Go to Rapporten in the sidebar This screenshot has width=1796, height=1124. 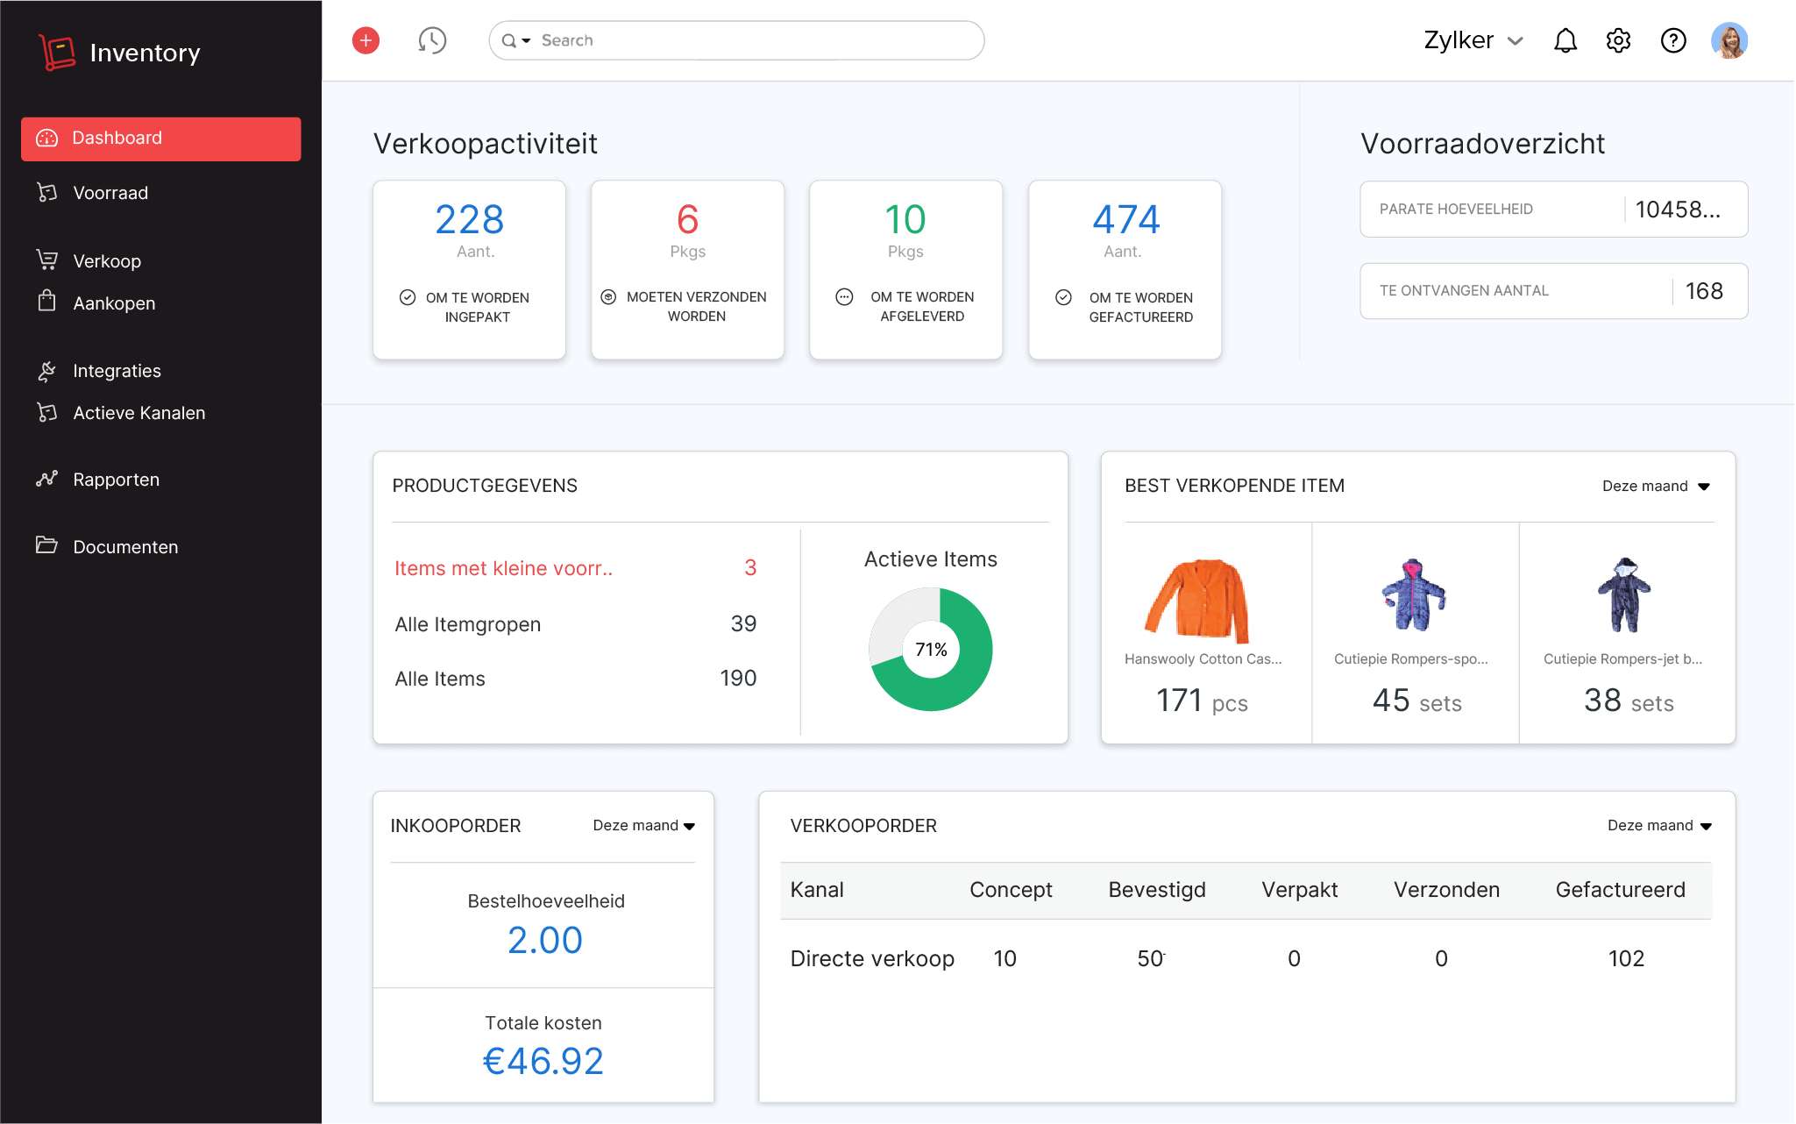pyautogui.click(x=116, y=480)
